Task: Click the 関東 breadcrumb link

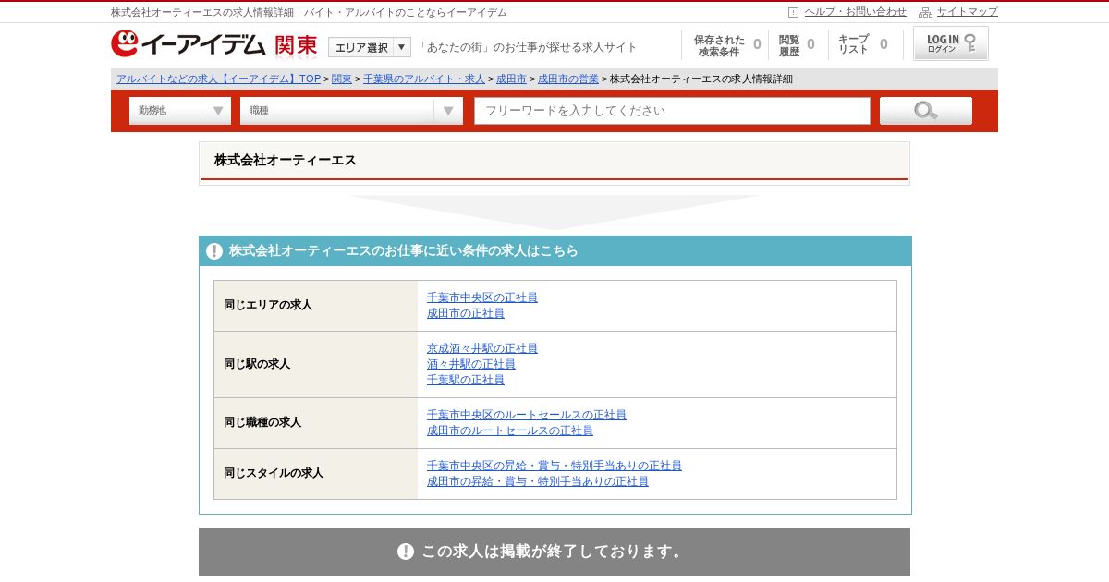Action: pyautogui.click(x=341, y=79)
